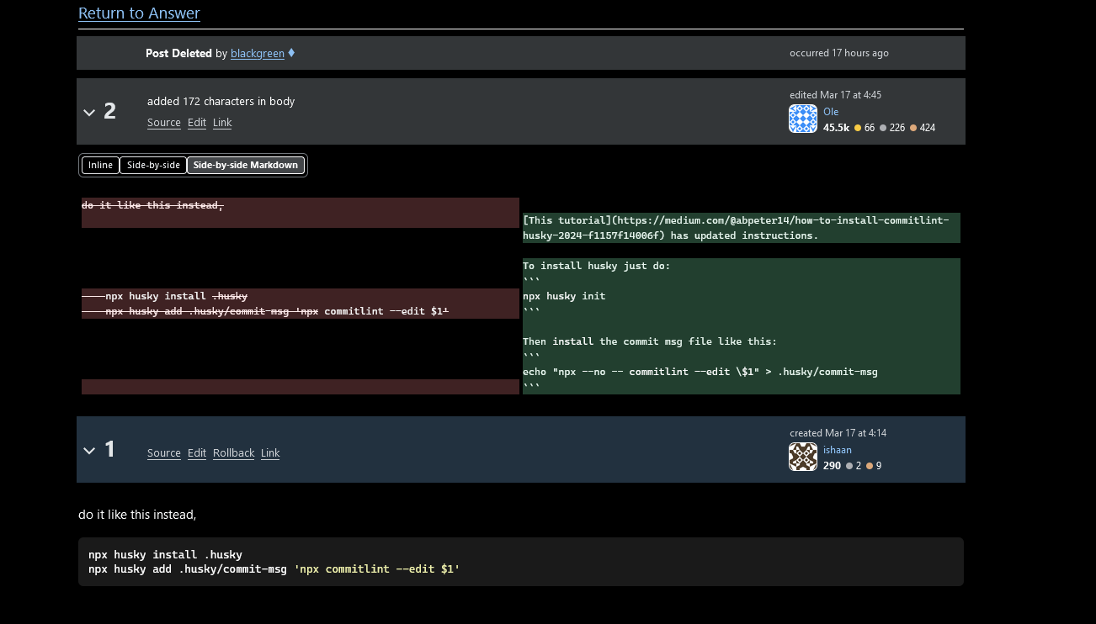
Task: Click code line 'npx husky install .husky'
Action: pyautogui.click(x=165, y=555)
